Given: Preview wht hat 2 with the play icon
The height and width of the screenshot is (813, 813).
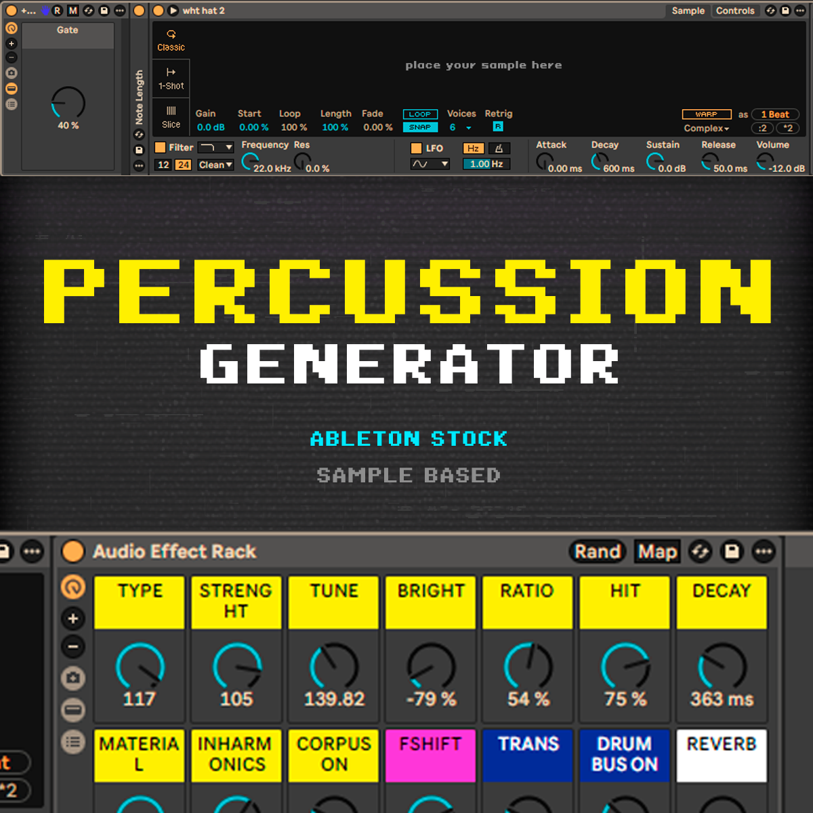Looking at the screenshot, I should click(x=173, y=11).
